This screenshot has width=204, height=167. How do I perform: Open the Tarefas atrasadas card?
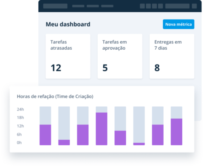point(68,56)
